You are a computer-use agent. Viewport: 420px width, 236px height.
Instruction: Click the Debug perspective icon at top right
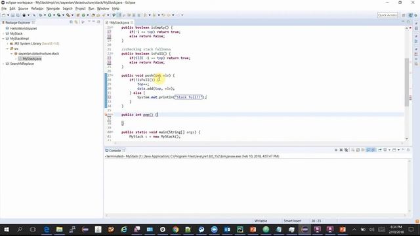click(415, 15)
